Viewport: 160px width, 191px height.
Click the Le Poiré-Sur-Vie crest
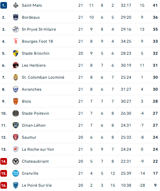pyautogui.click(x=16, y=185)
